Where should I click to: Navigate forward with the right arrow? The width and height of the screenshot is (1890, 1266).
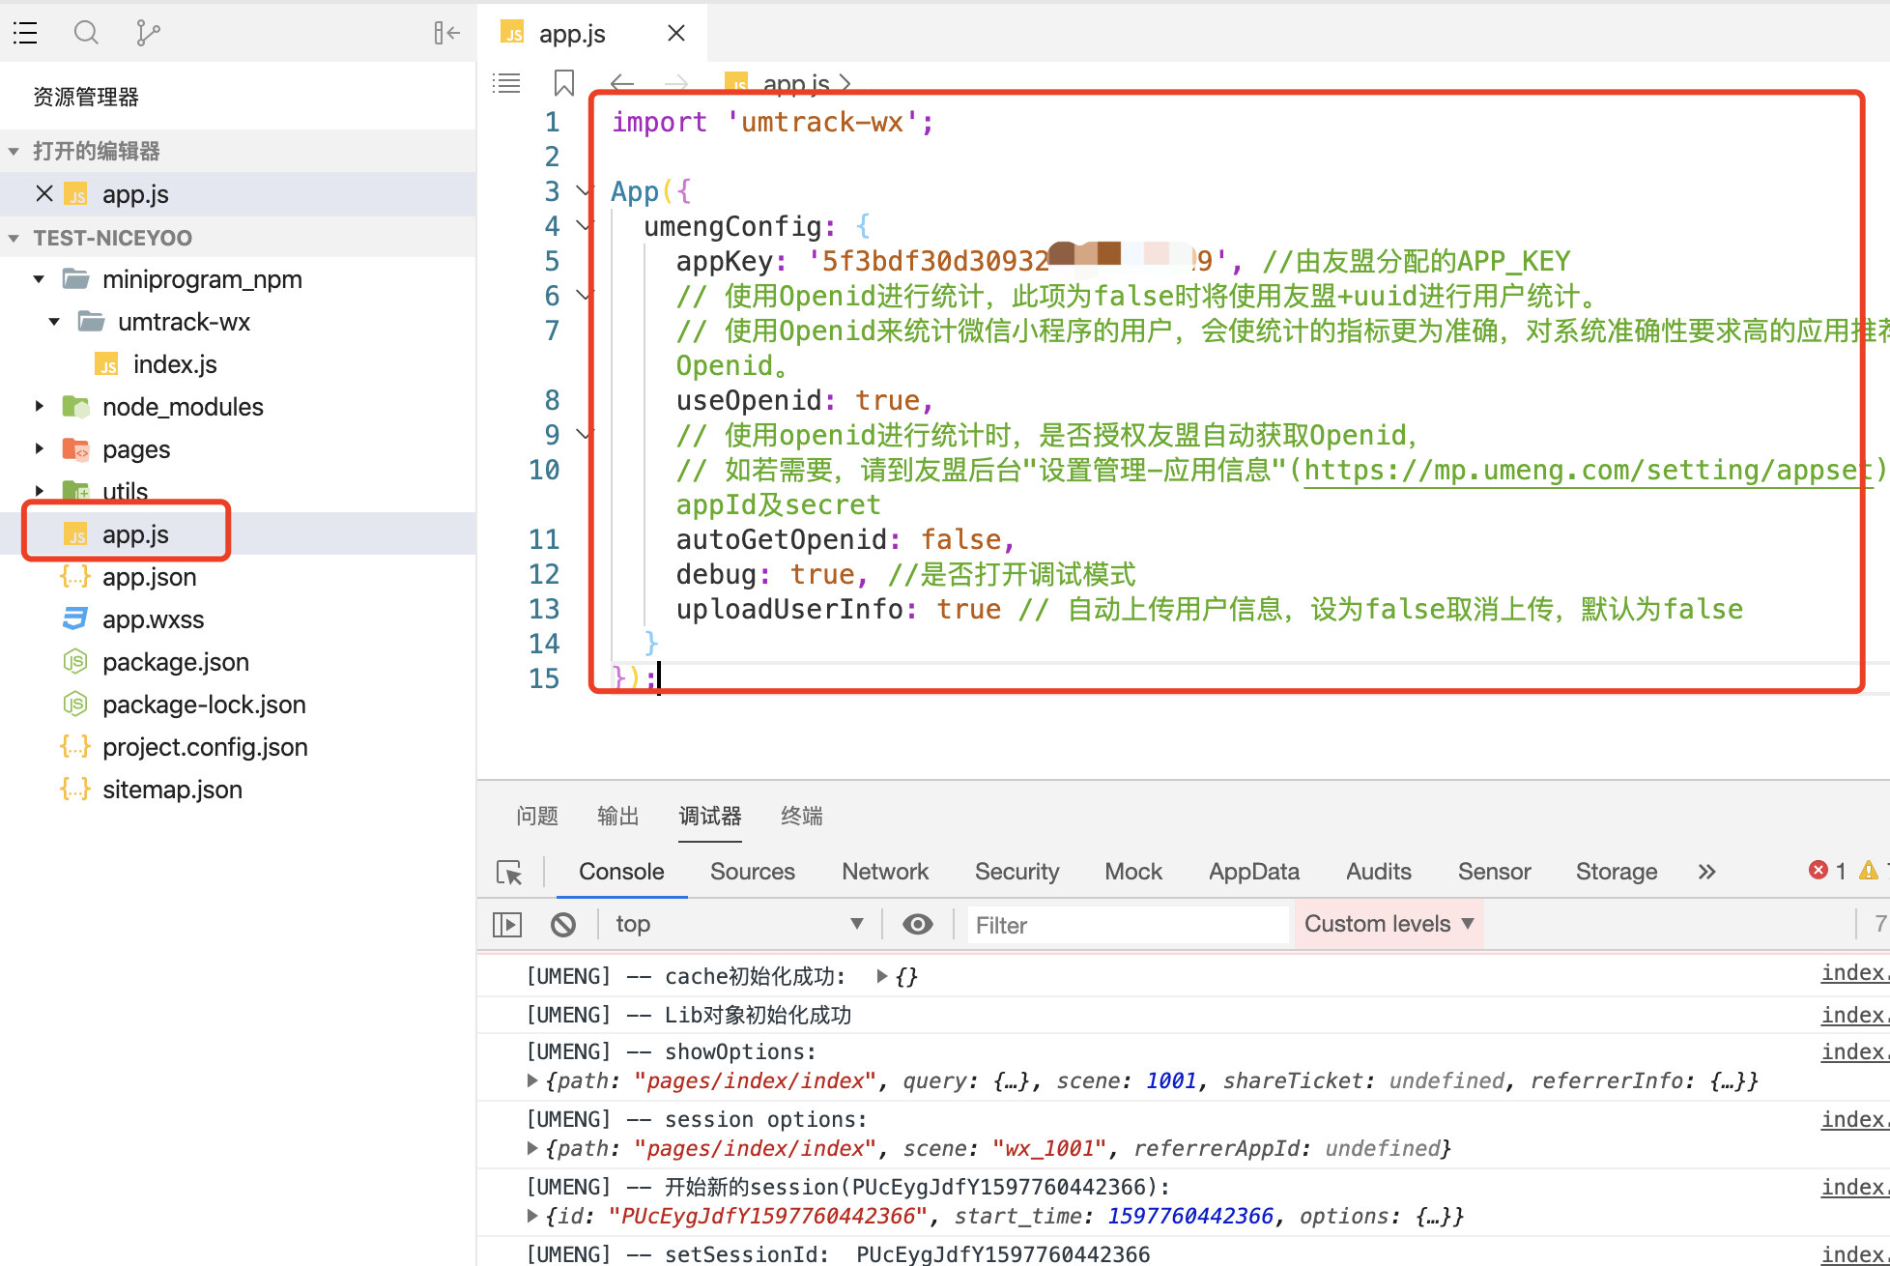[x=676, y=83]
